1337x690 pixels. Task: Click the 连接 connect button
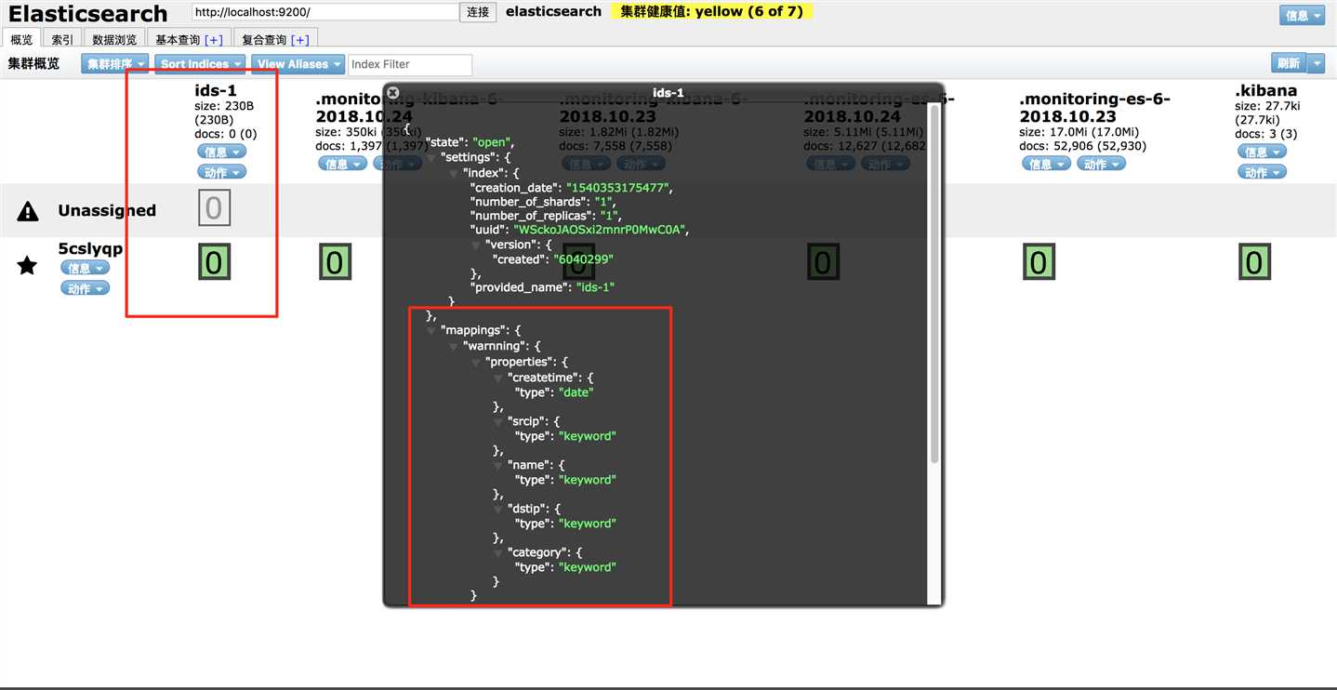pos(478,12)
